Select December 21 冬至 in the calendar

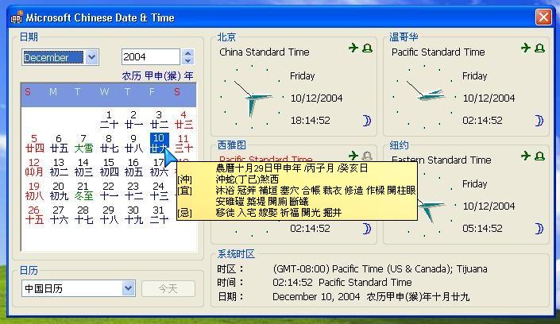(x=83, y=191)
